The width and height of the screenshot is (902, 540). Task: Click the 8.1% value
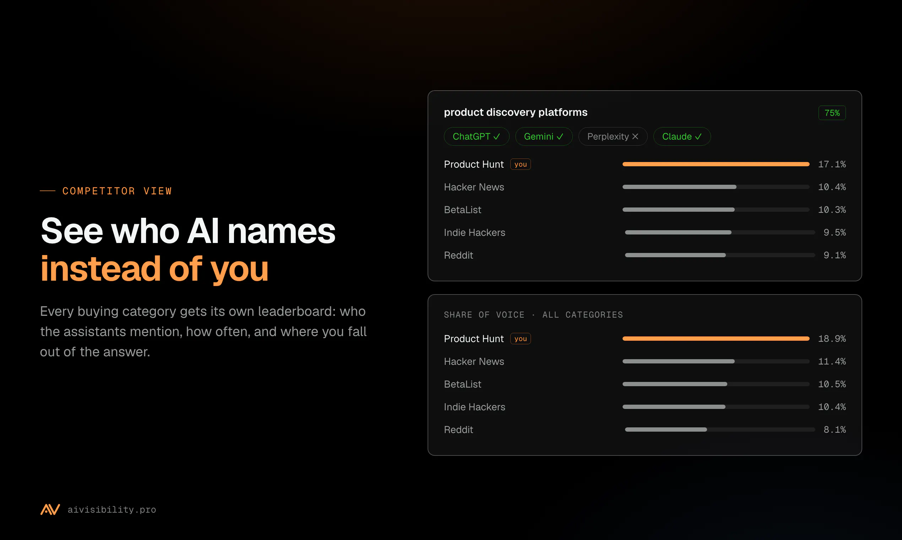(x=835, y=430)
